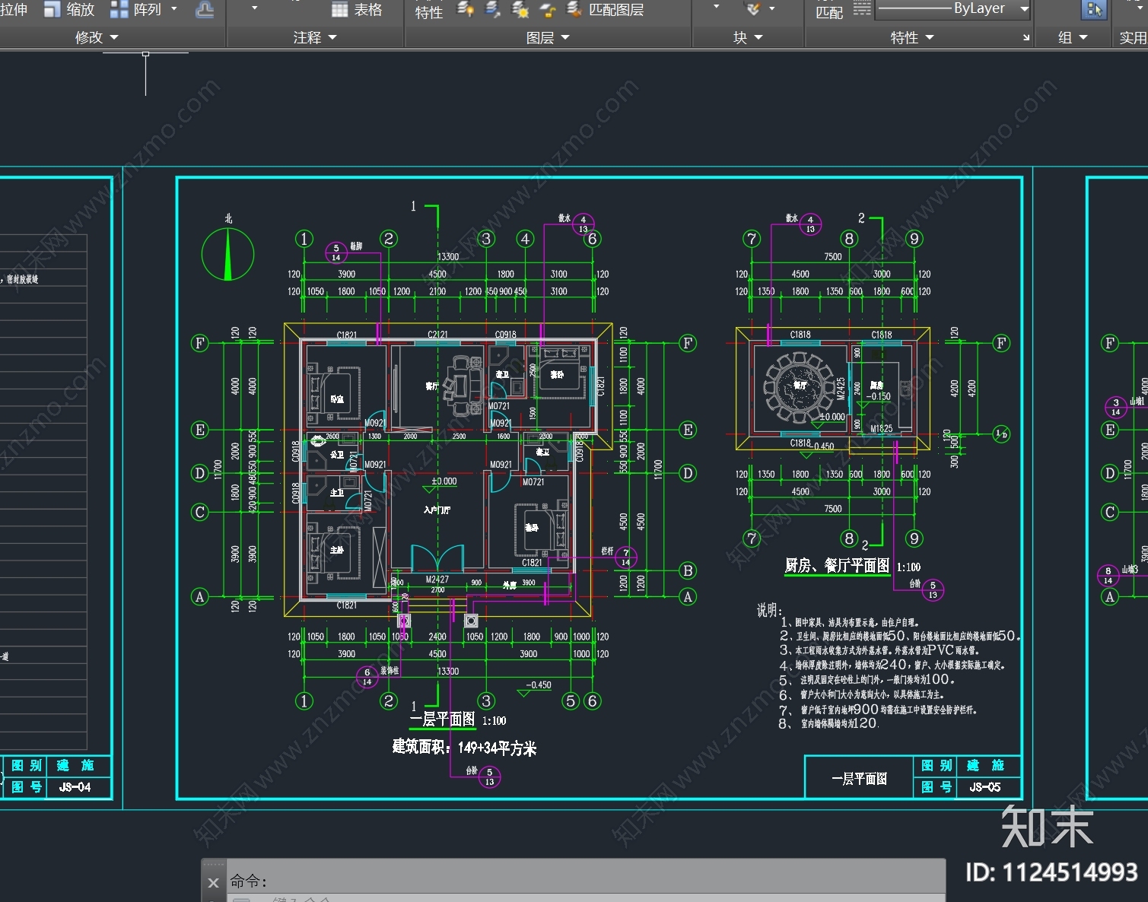Open the ByLayer linetype dropdown
The height and width of the screenshot is (902, 1148).
(1024, 9)
